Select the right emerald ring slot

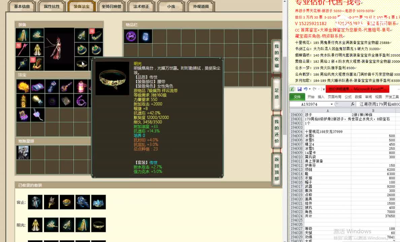coord(96,49)
